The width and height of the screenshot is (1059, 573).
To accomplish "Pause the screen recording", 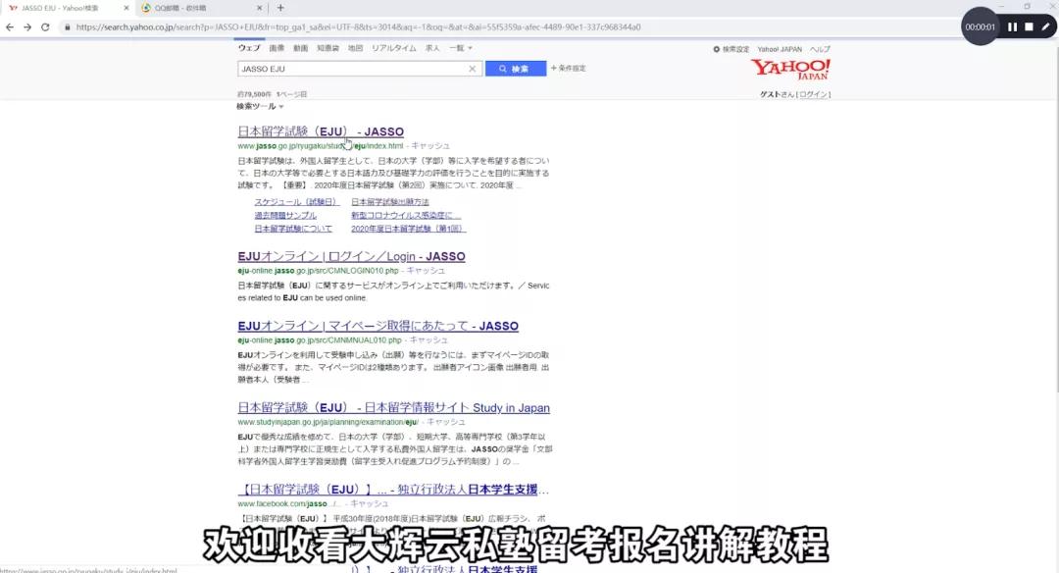I will click(1012, 27).
